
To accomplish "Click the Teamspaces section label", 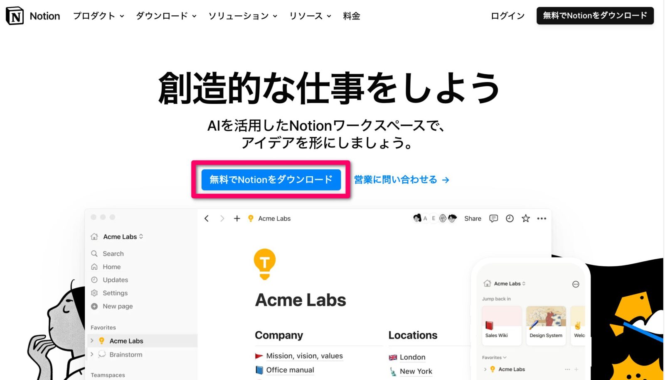I will (x=108, y=375).
